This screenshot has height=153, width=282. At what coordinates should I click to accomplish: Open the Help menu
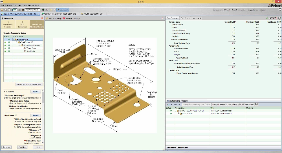point(37,5)
